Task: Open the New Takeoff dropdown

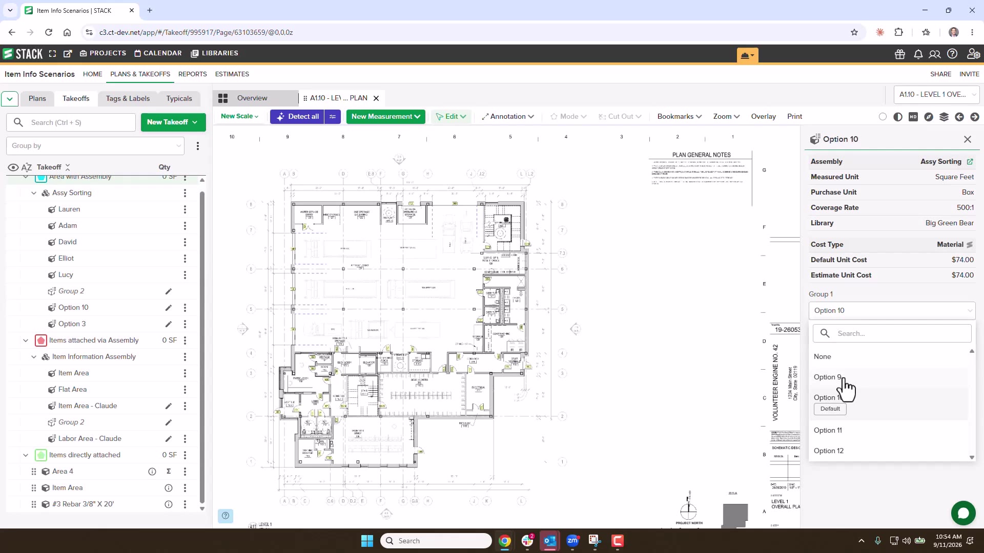Action: tap(173, 122)
